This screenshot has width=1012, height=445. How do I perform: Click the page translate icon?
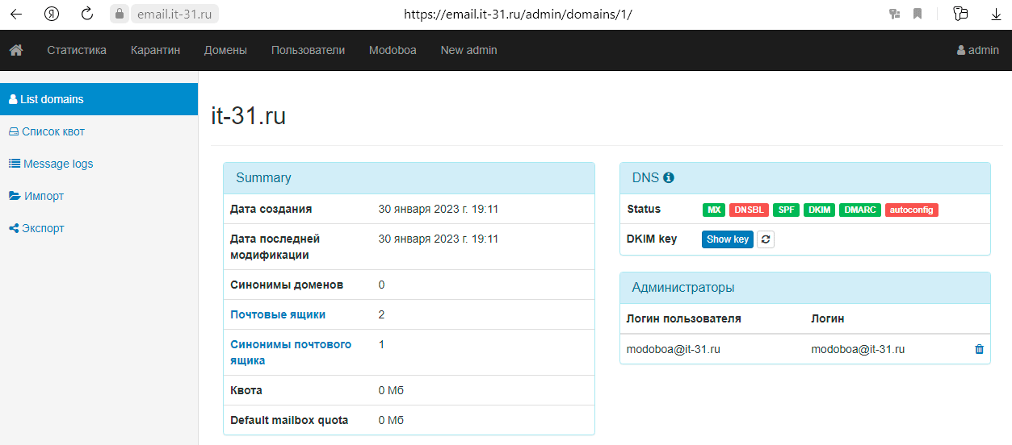tap(894, 14)
